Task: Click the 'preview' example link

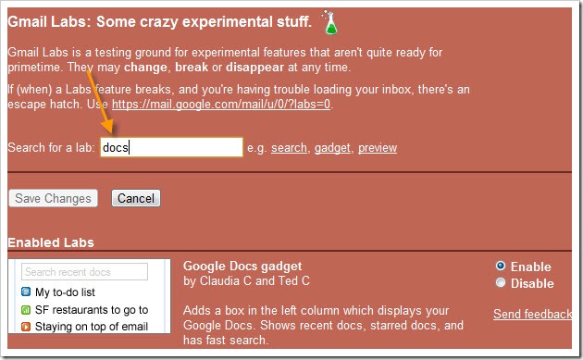Action: coord(378,148)
